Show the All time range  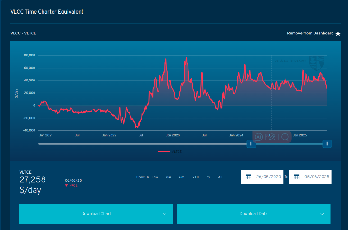click(x=220, y=177)
